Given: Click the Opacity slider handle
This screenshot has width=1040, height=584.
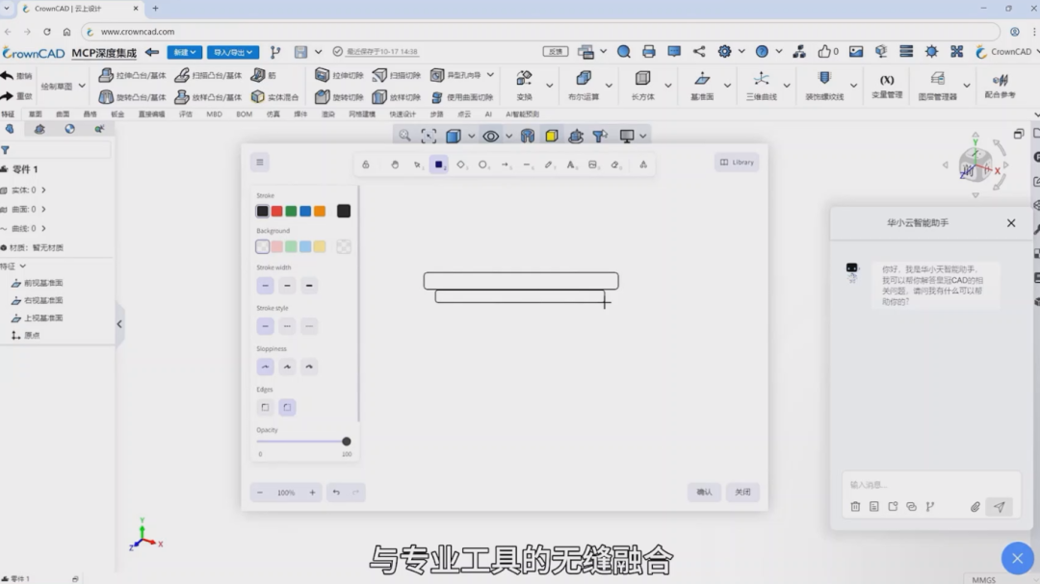Looking at the screenshot, I should (347, 442).
